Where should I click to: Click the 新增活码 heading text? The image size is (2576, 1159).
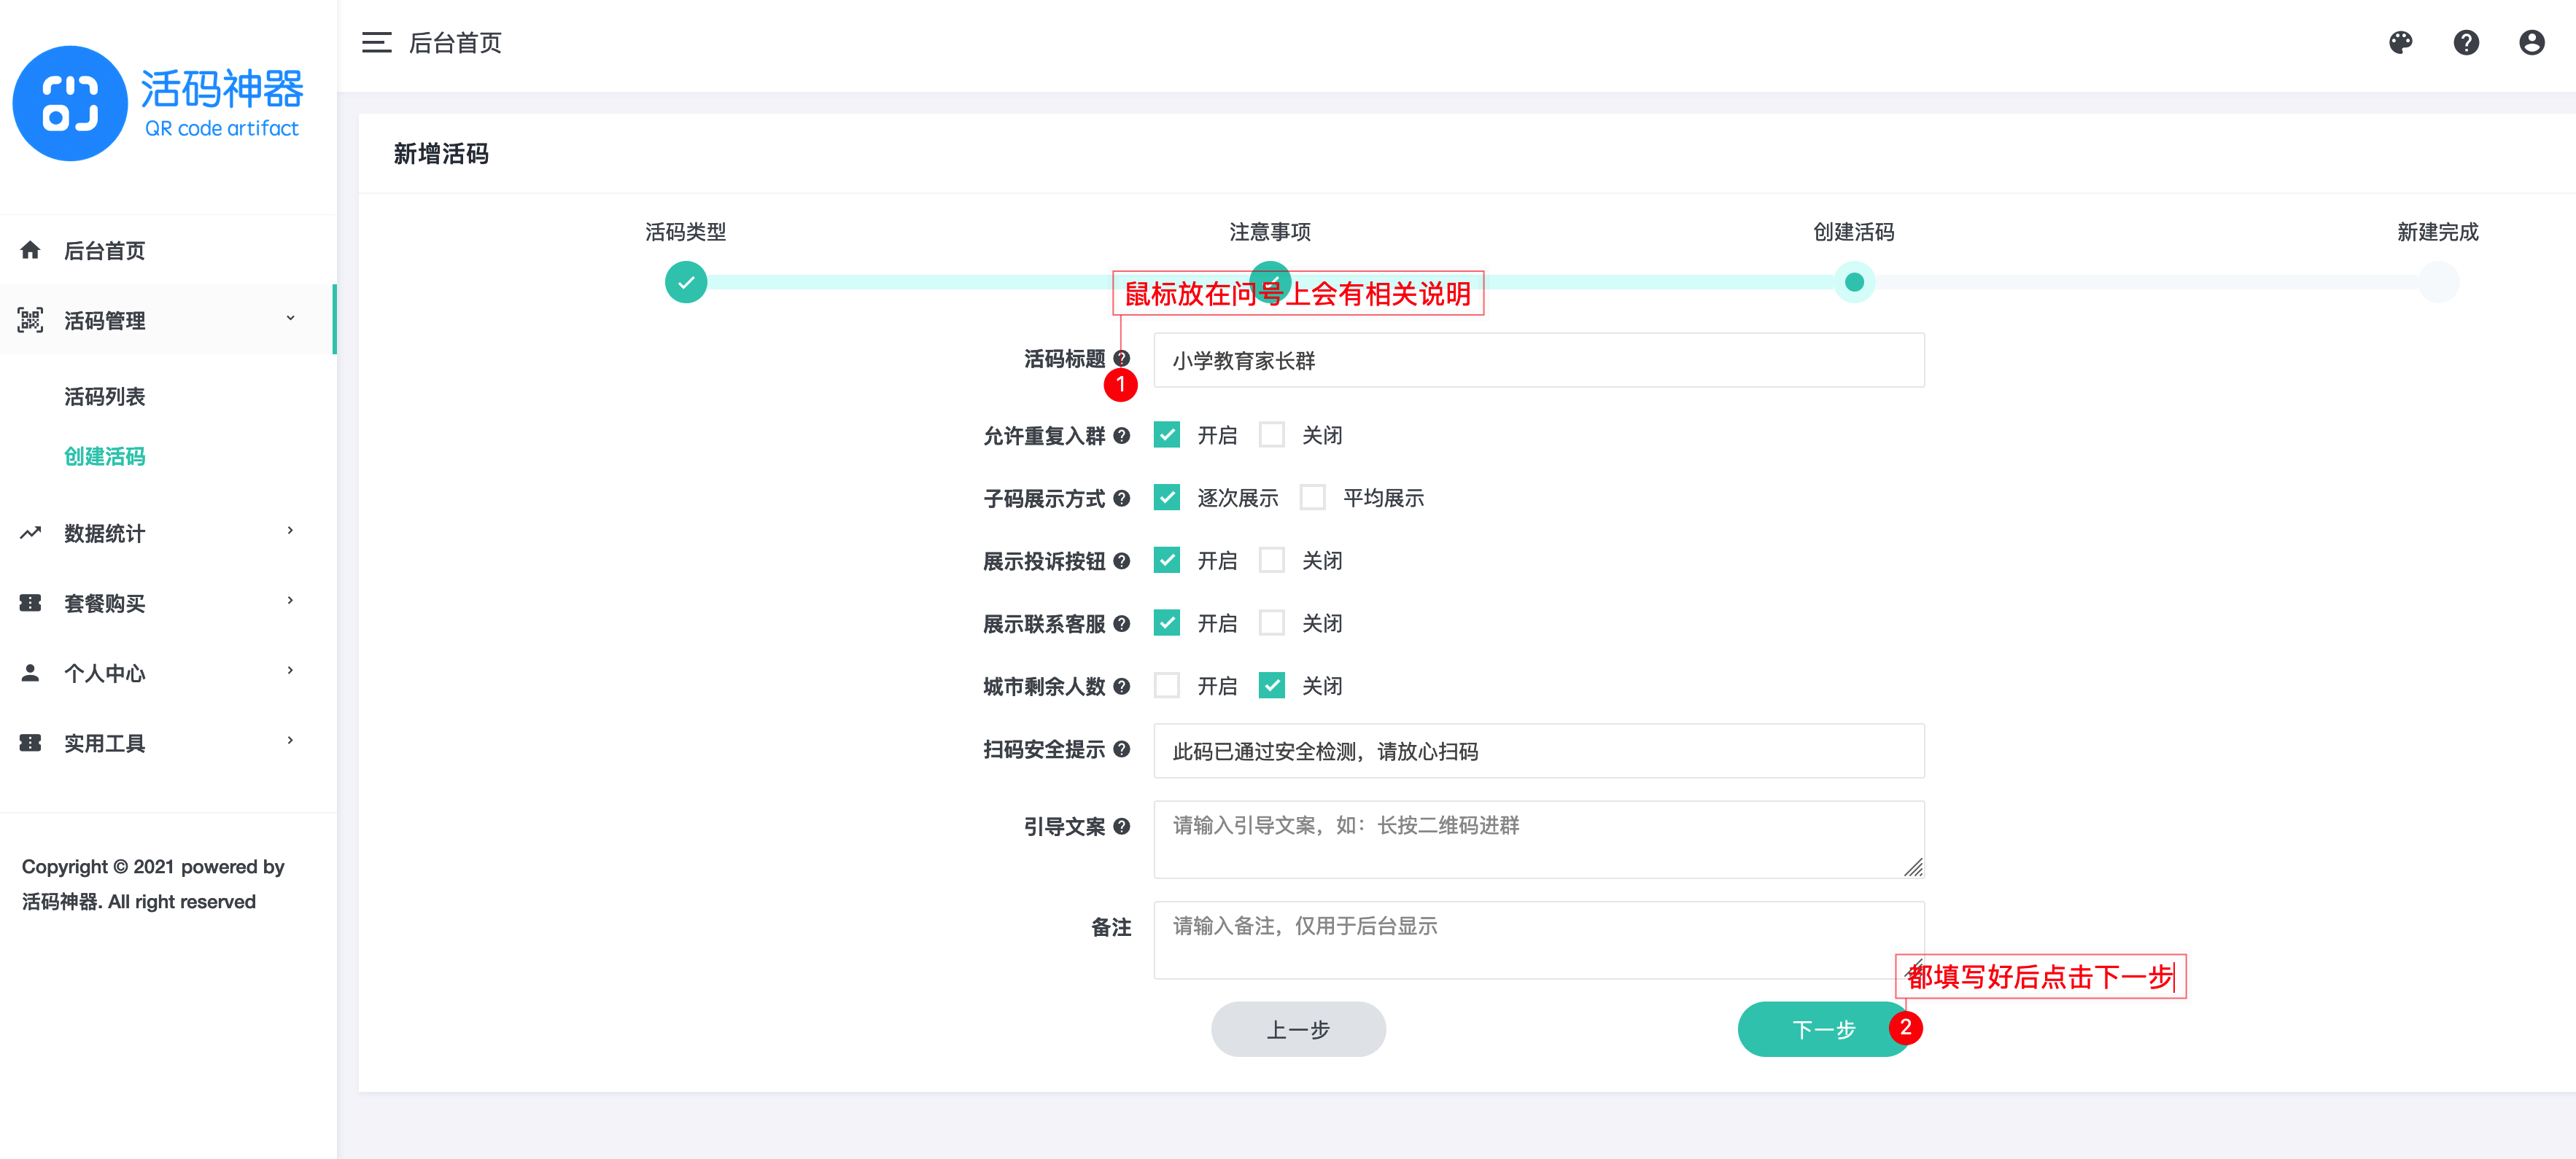[441, 153]
